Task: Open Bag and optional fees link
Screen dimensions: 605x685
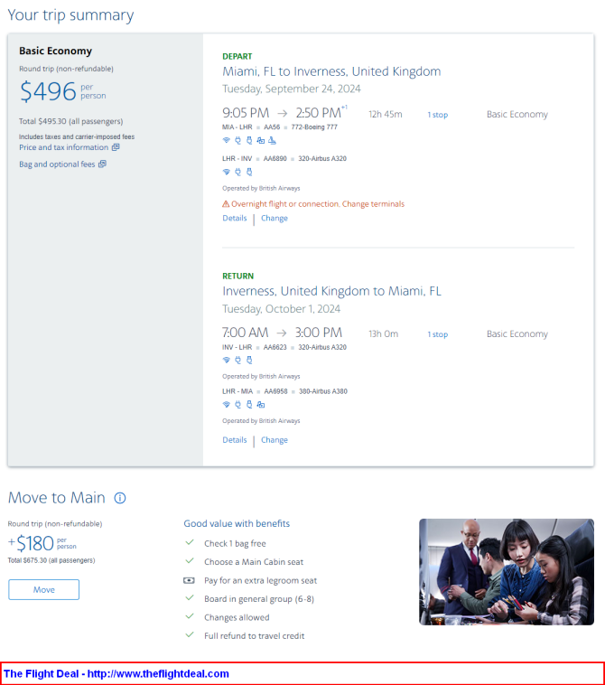Action: (x=57, y=164)
